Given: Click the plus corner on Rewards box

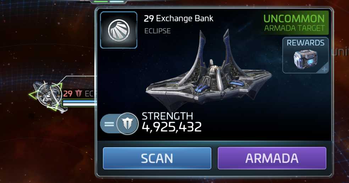Looking at the screenshot, I should [325, 70].
